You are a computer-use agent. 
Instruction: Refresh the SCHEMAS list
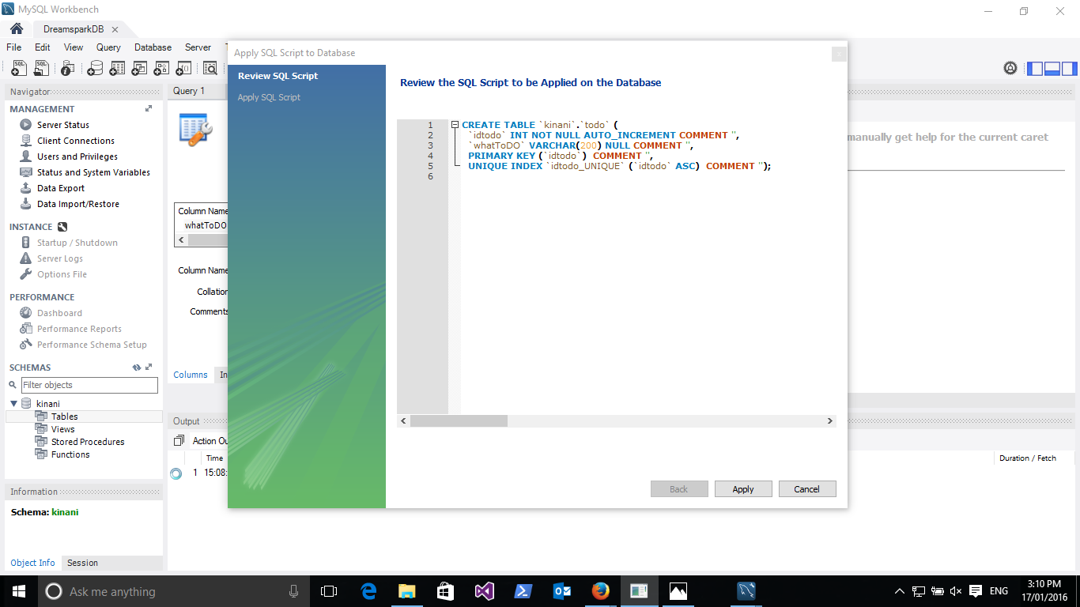coord(137,368)
